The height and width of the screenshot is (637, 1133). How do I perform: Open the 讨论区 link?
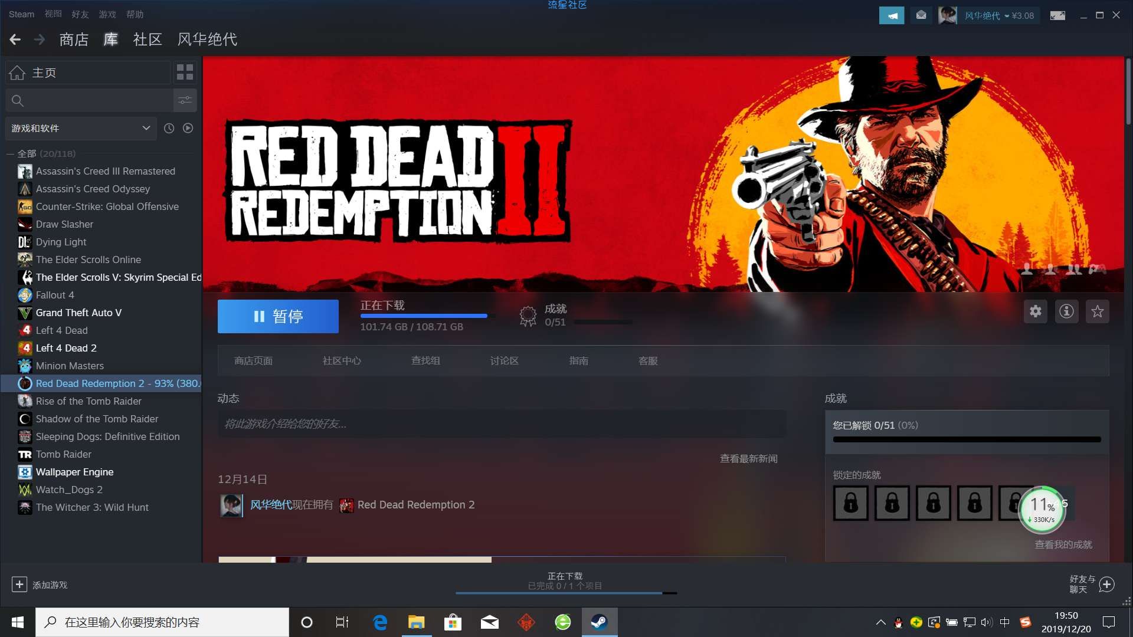tap(505, 361)
